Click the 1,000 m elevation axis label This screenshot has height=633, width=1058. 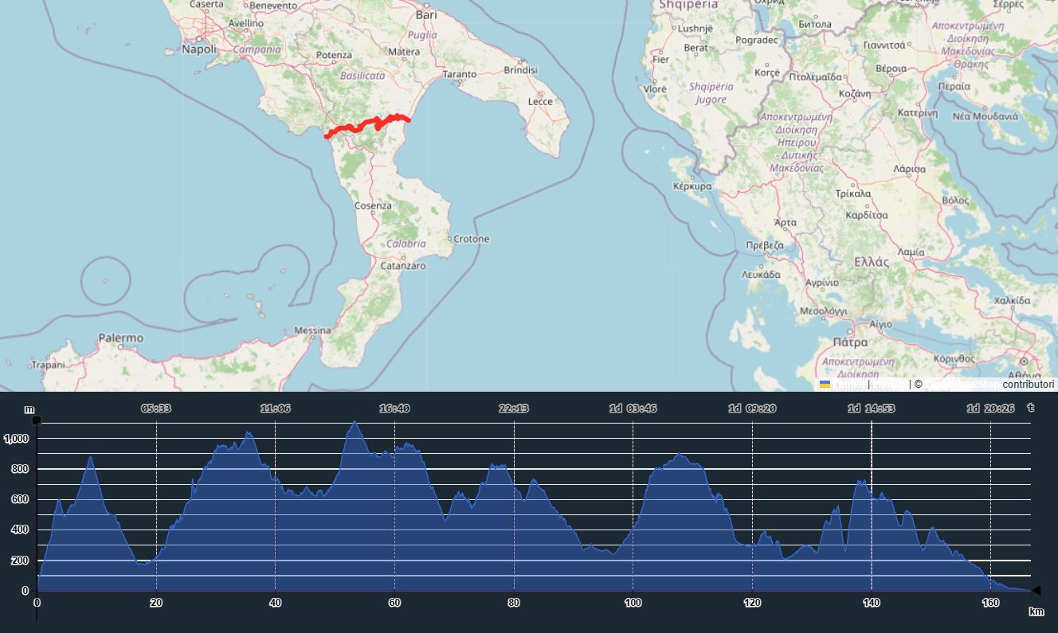[17, 439]
